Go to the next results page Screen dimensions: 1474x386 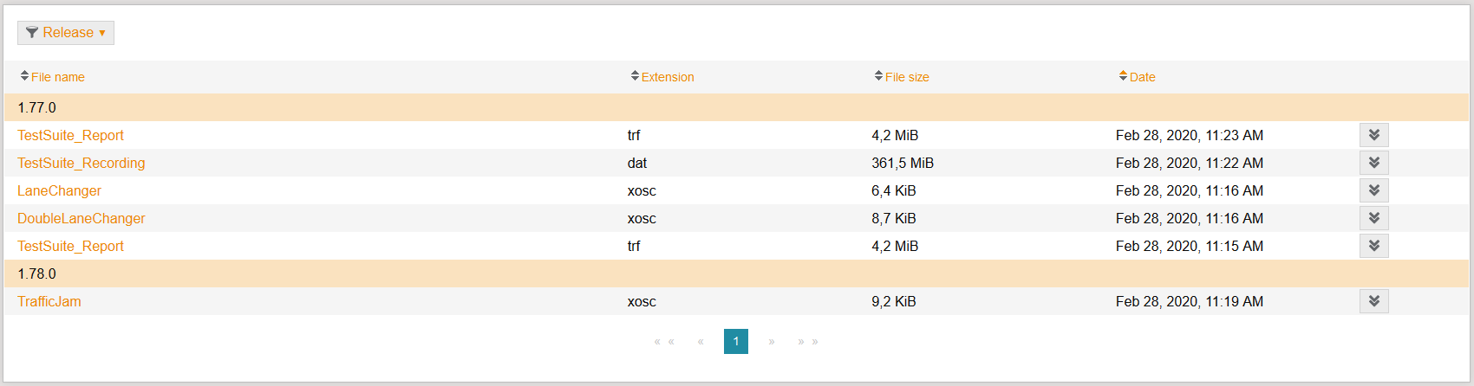coord(771,342)
